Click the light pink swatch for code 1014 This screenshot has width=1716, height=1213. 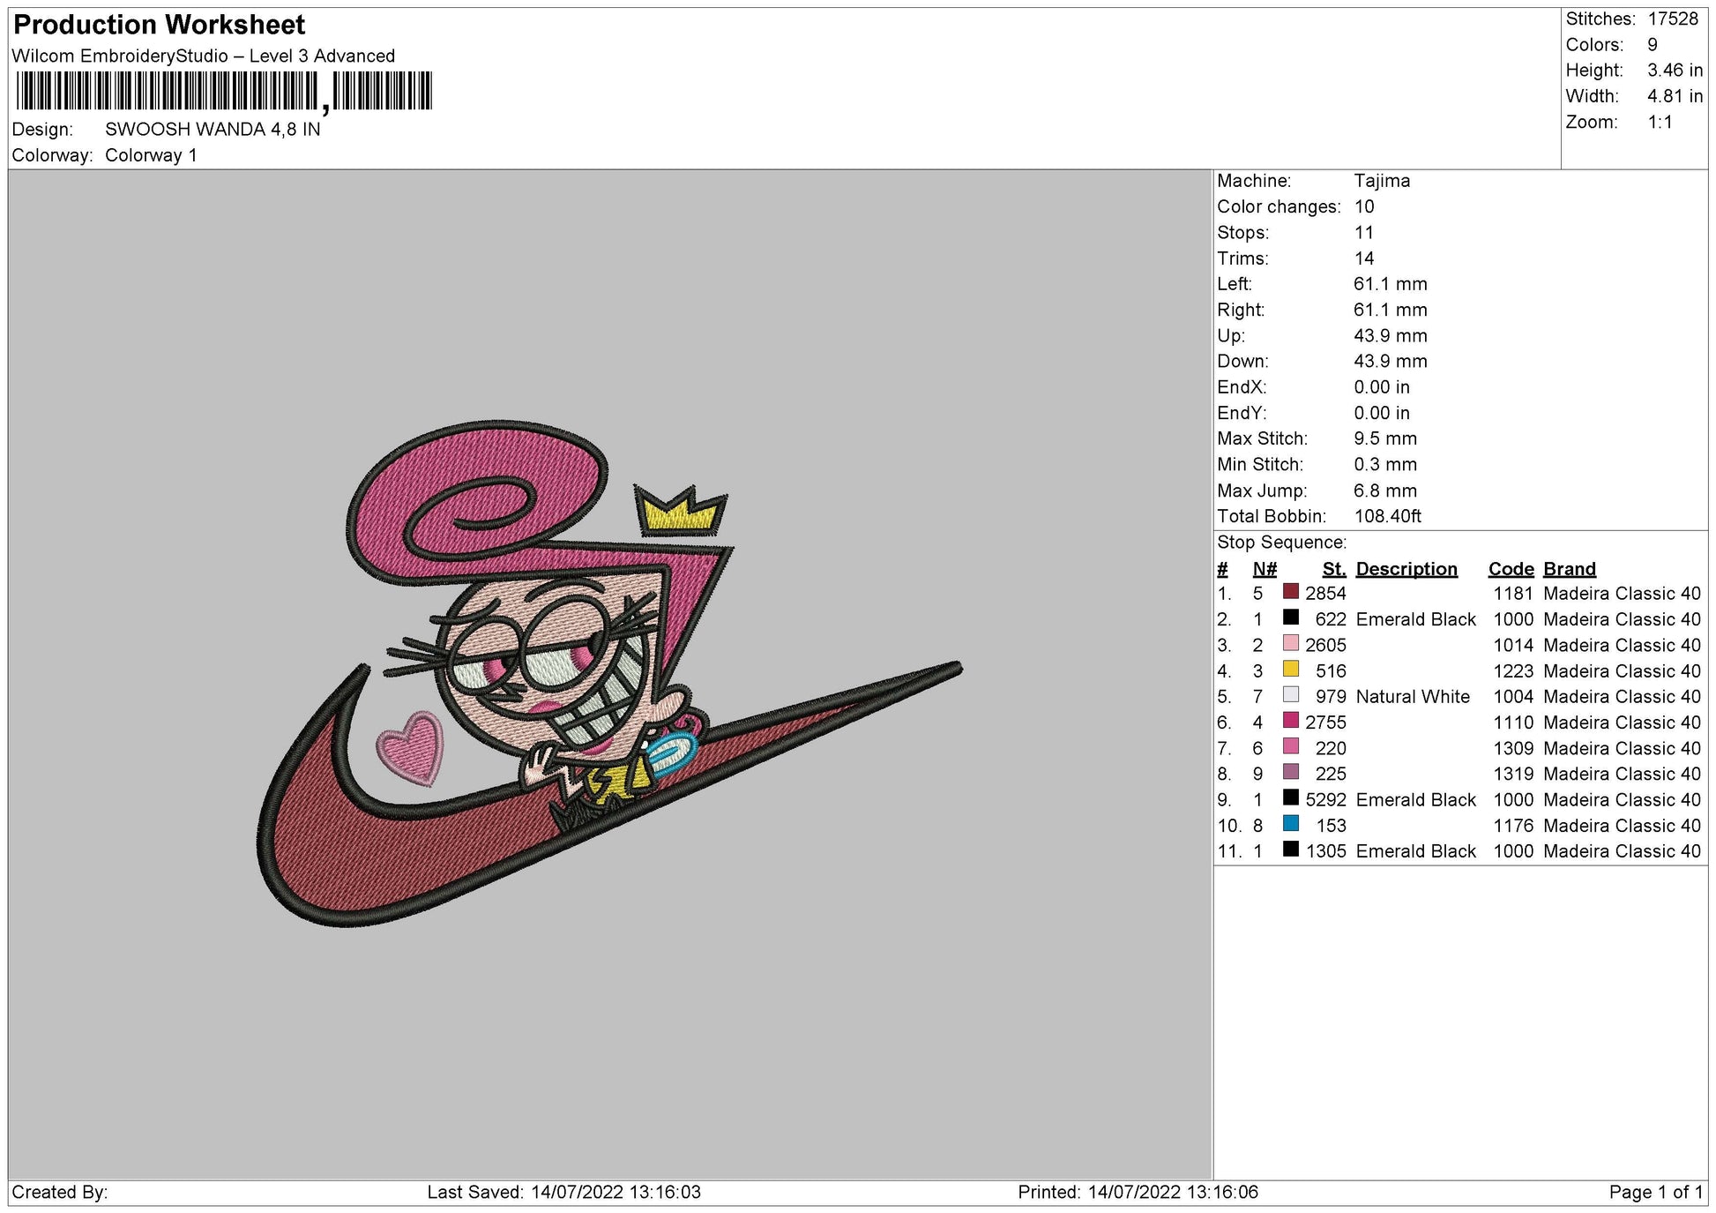(x=1290, y=644)
